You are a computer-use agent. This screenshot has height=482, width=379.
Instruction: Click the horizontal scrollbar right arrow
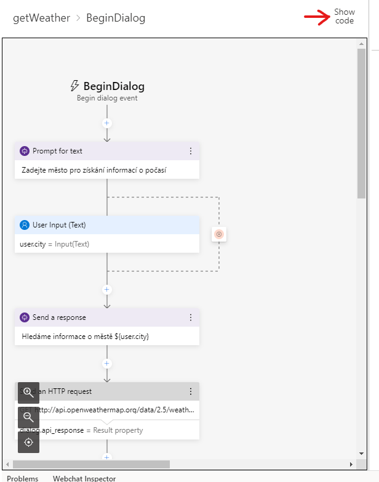pos(351,464)
